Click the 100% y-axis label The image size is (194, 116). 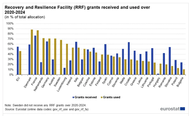click(x=9, y=23)
